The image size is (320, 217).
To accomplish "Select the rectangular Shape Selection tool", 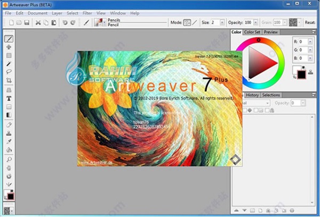I will point(9,56).
